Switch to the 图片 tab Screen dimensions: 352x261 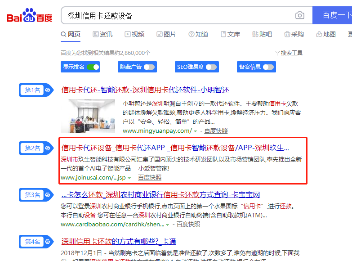[x=166, y=34]
